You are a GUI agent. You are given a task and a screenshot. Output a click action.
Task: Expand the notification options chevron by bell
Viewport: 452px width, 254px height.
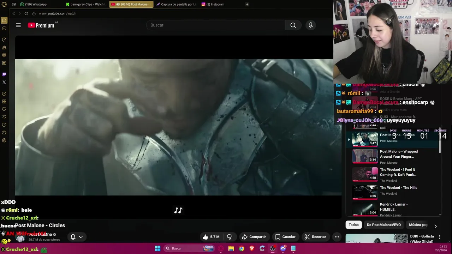pyautogui.click(x=81, y=237)
